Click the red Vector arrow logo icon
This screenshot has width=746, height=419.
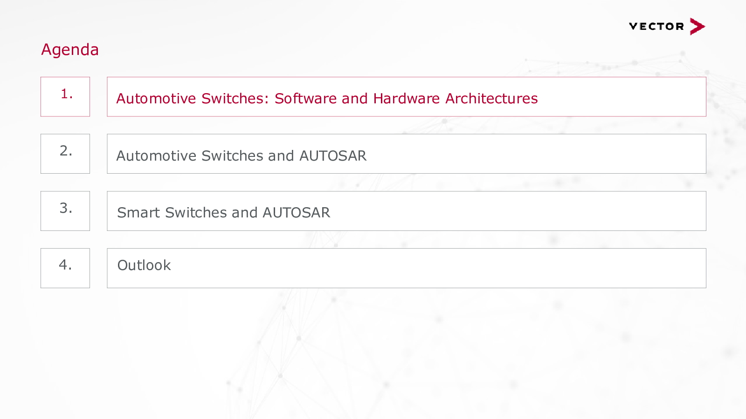pyautogui.click(x=697, y=27)
